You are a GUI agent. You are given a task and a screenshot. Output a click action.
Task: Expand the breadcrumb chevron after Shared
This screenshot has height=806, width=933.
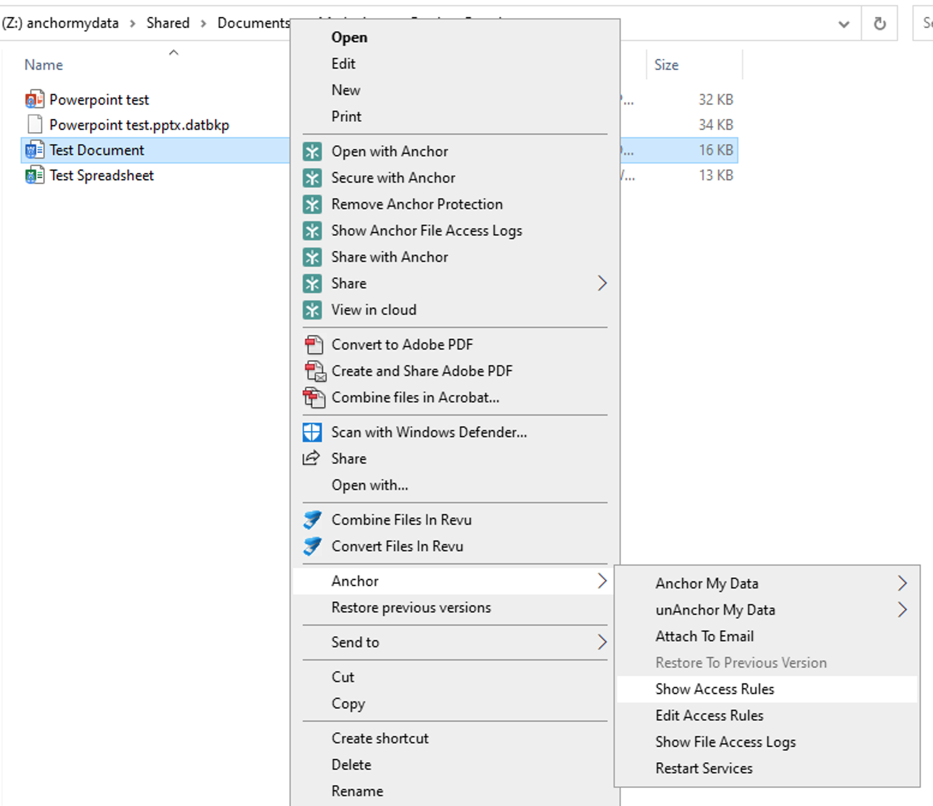[x=204, y=23]
